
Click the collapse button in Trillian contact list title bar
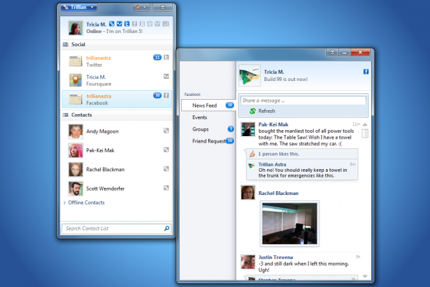[162, 7]
